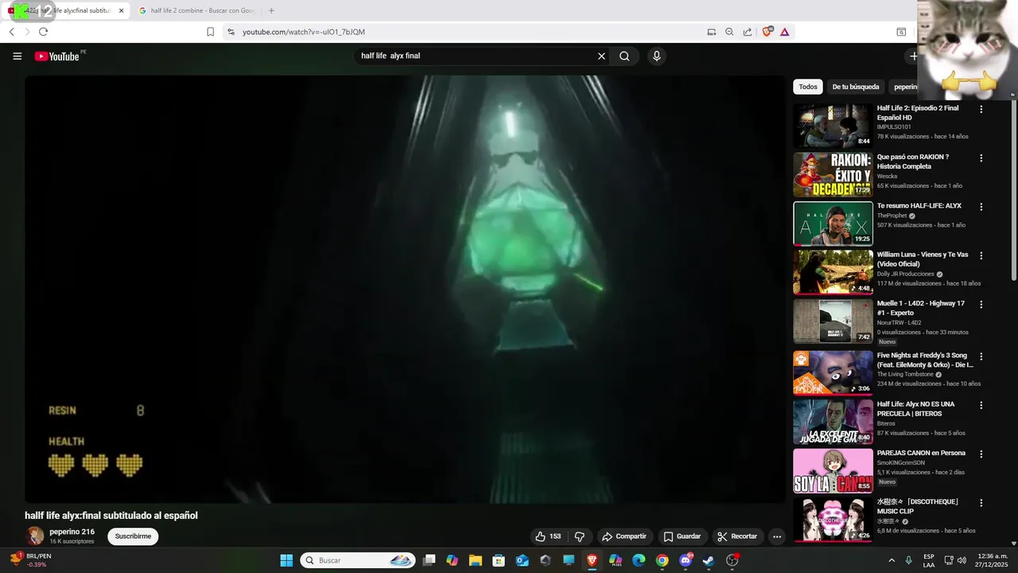Open Te resumo HALF-LIFE: ALYX thumbnail
Viewport: 1018px width, 573px height.
coord(833,224)
